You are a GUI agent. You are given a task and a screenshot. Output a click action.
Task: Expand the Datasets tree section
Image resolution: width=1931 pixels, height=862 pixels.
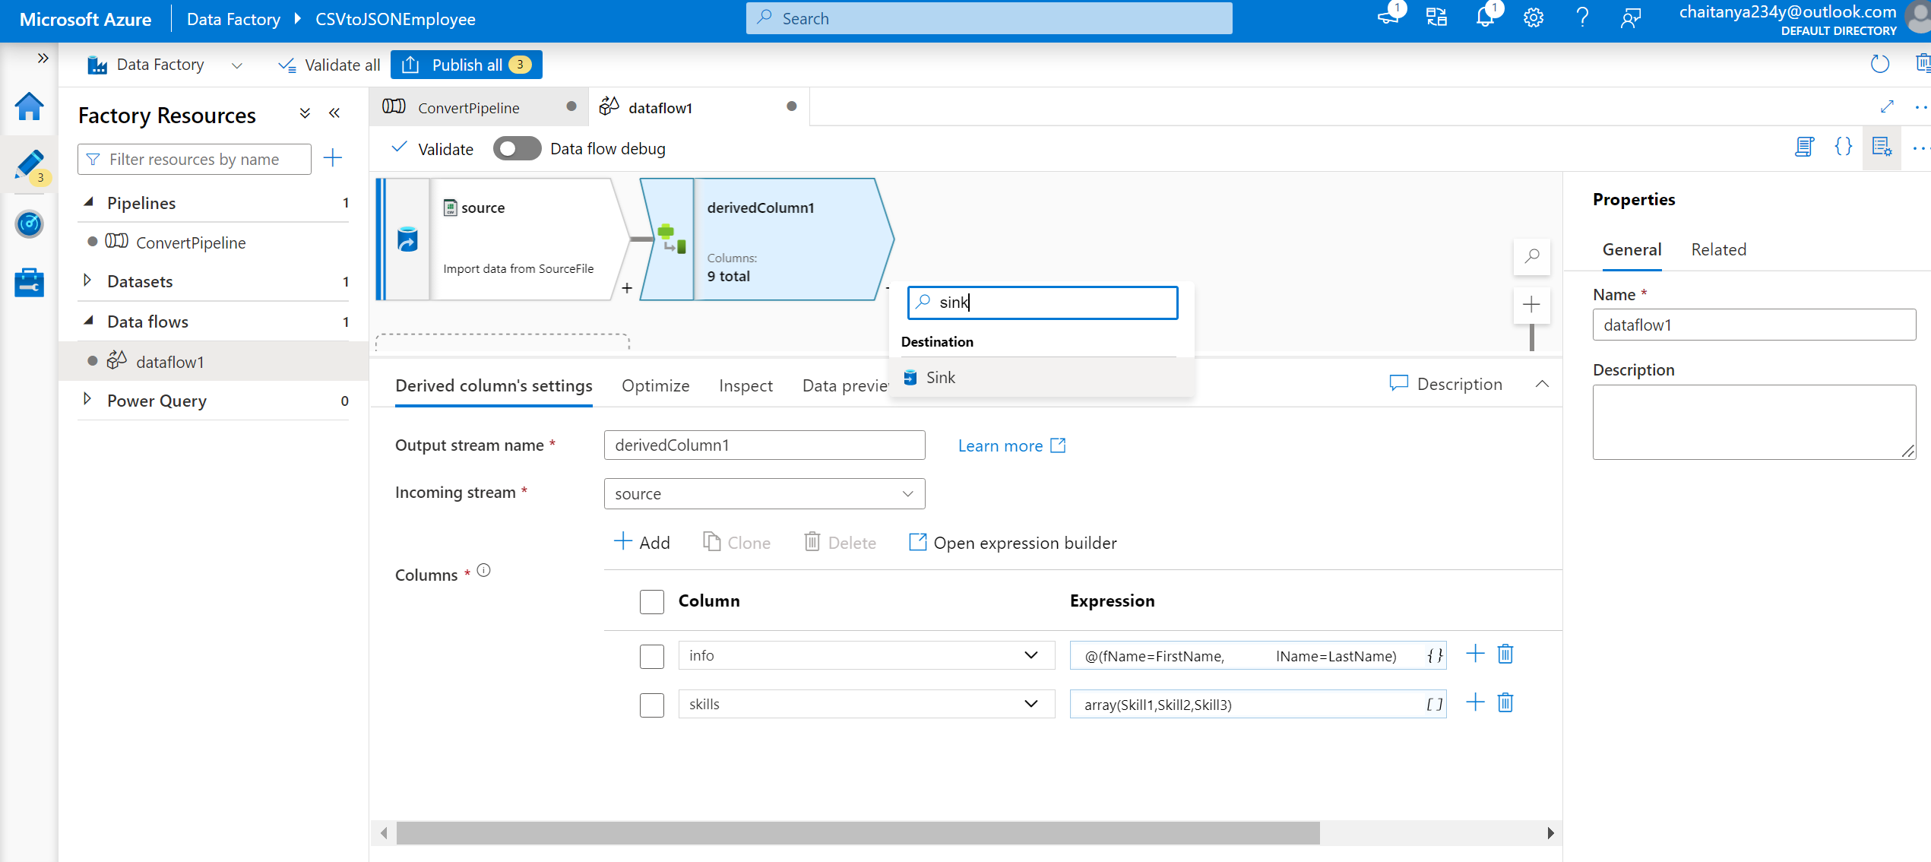pyautogui.click(x=87, y=280)
